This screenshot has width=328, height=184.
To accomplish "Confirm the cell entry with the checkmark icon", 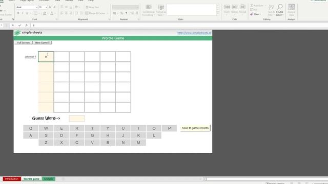I will point(19,25).
